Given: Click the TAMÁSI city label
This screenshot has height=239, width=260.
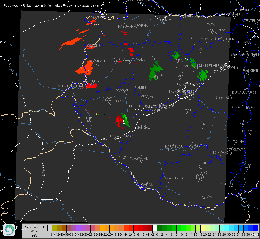Looking at the screenshot, I should click(202, 122).
